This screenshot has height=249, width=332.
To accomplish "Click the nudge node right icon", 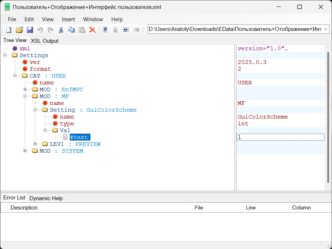I will tap(136, 30).
